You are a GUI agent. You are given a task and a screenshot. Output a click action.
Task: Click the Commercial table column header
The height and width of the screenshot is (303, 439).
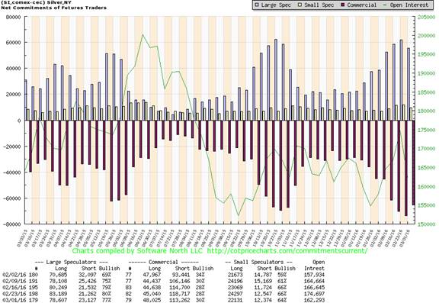tap(163, 262)
